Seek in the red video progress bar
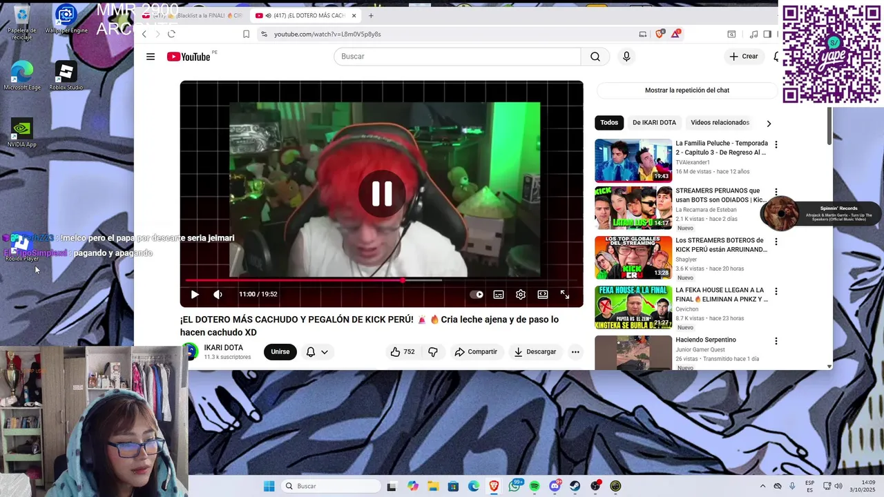884x497 pixels. tap(381, 280)
